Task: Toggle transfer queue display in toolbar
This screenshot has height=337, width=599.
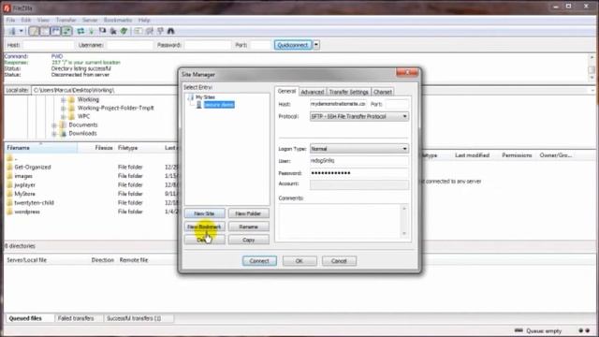Action: point(66,31)
